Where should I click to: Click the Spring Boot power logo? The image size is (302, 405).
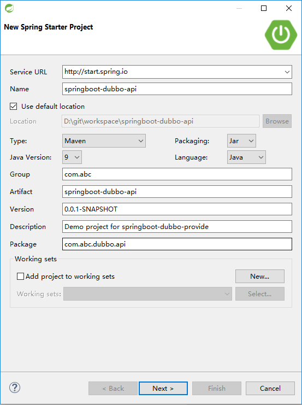click(x=281, y=34)
